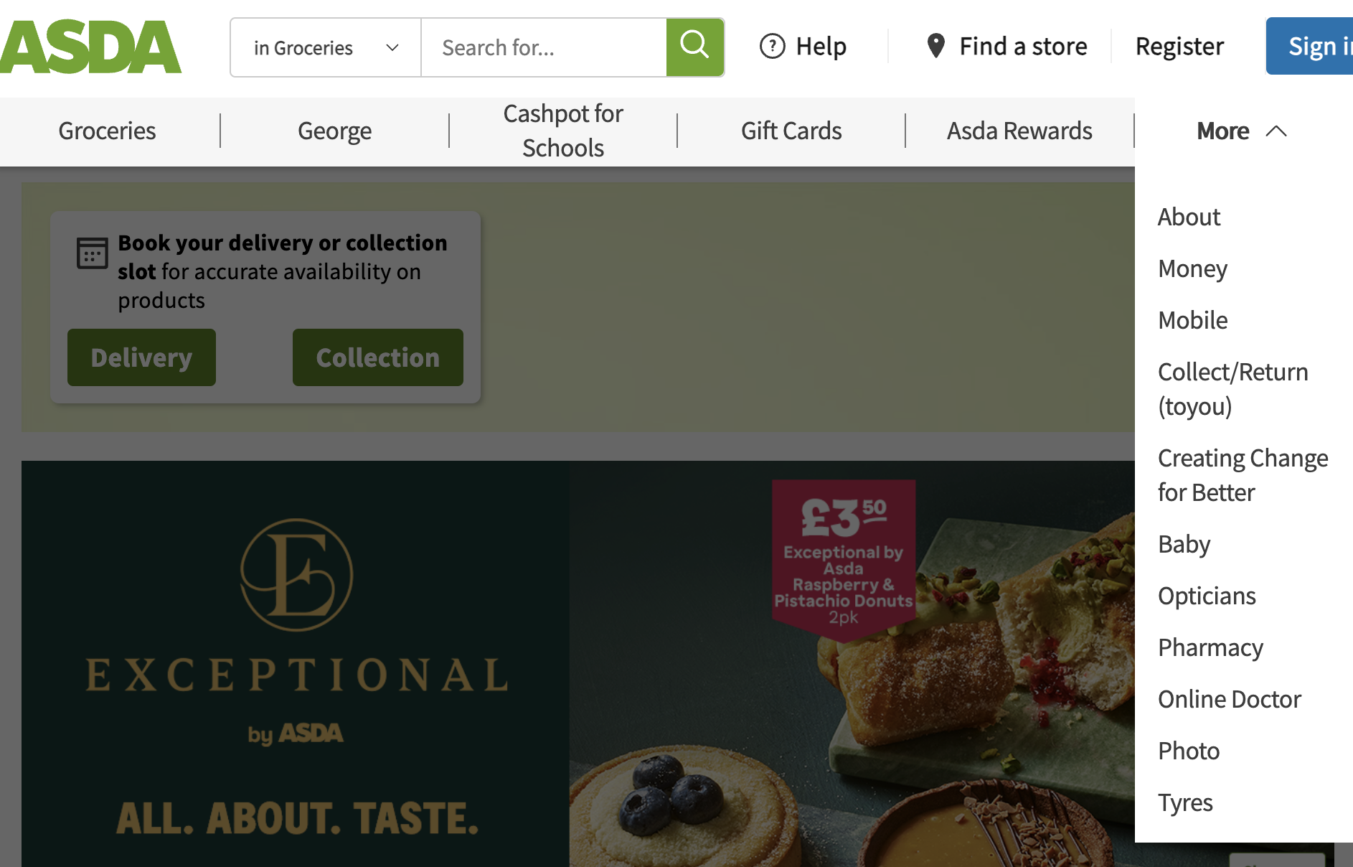Screen dimensions: 1353x867
Task: Select Cashpot for Schools in navigation
Action: point(563,131)
